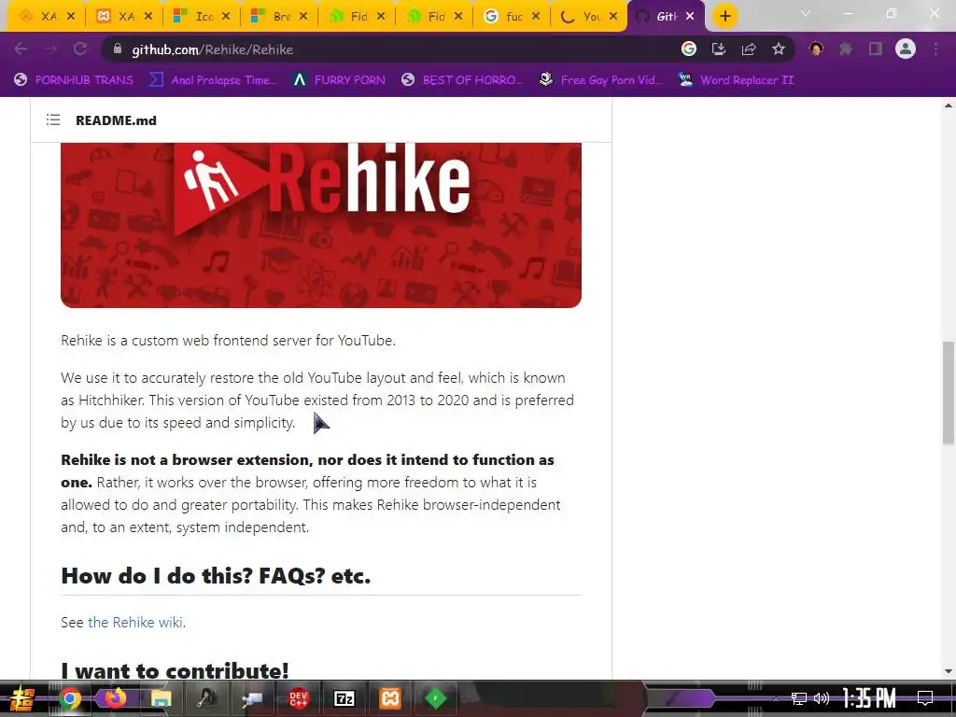Click the avatar extension icon in toolbar

816,49
